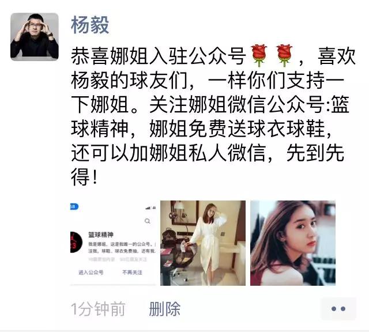Click the 篮球精神 title in the screenshot
Image resolution: width=369 pixels, height=333 pixels.
(101, 234)
